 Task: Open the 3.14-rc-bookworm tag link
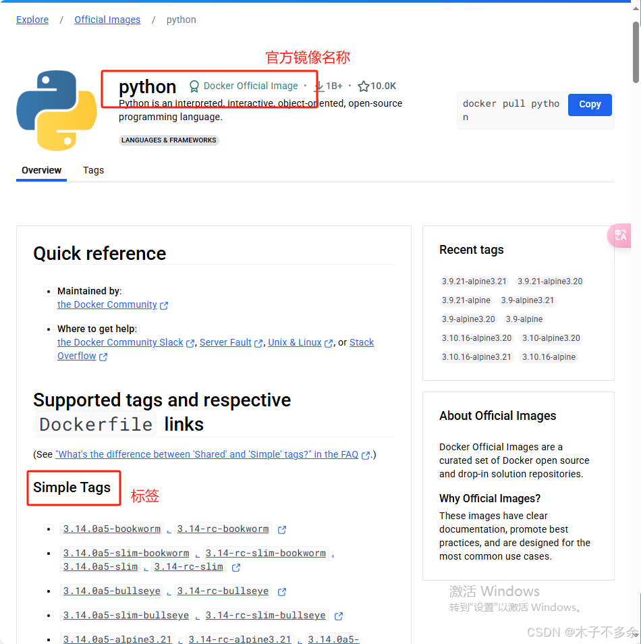tap(223, 529)
